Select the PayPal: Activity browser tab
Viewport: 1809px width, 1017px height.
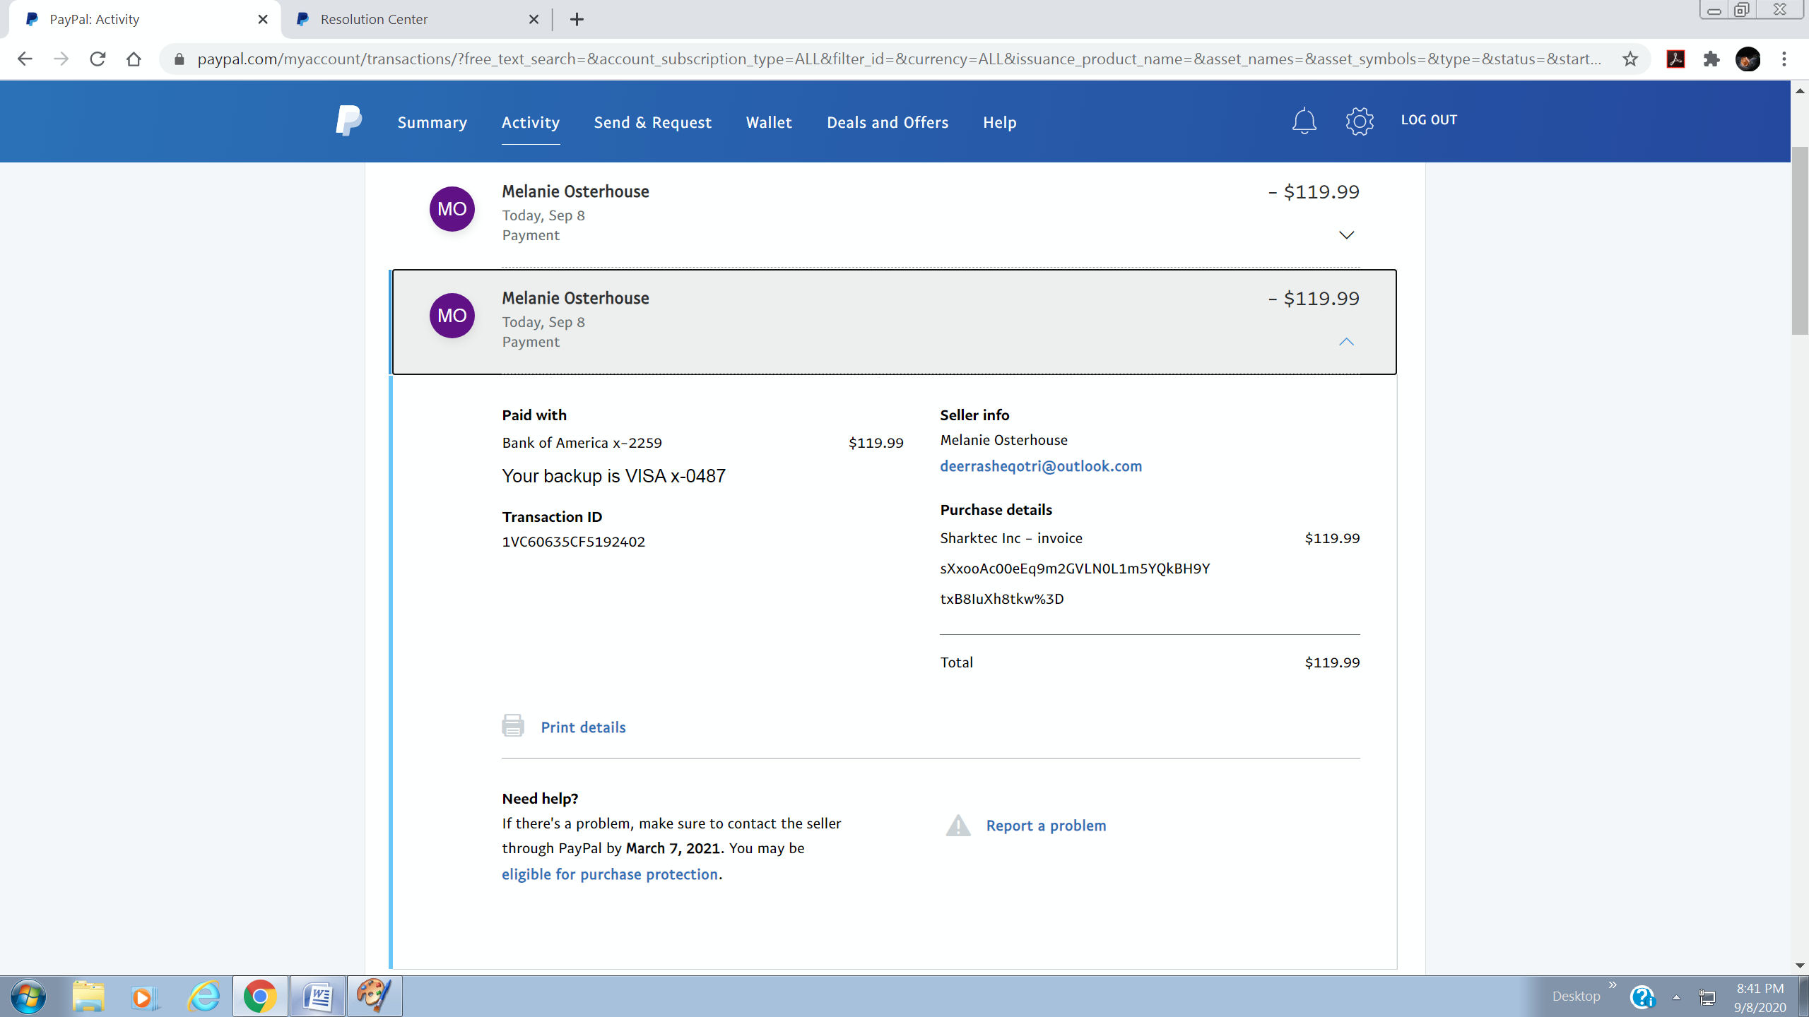(145, 20)
